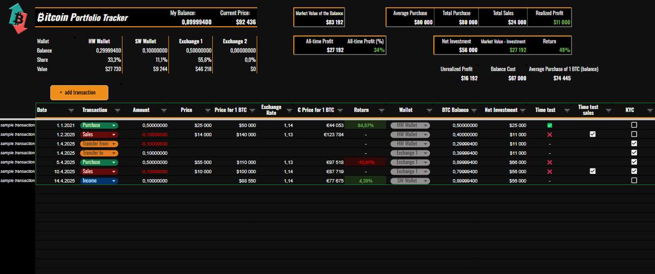
Task: Select the Current Price value $92 436
Action: [x=246, y=22]
